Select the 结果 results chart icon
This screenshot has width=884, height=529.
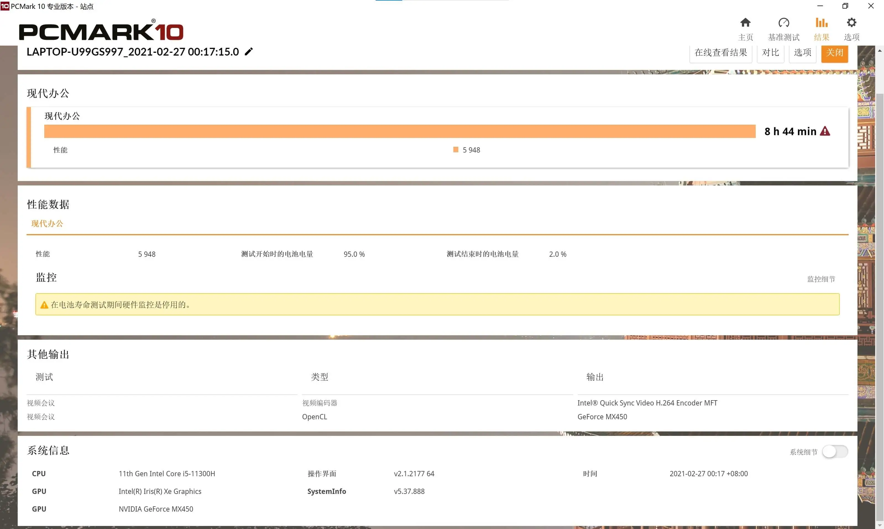click(x=821, y=23)
